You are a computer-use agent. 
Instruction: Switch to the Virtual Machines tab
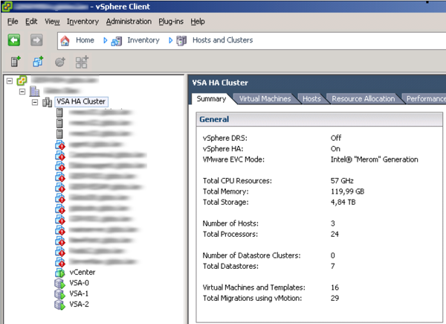pos(265,98)
